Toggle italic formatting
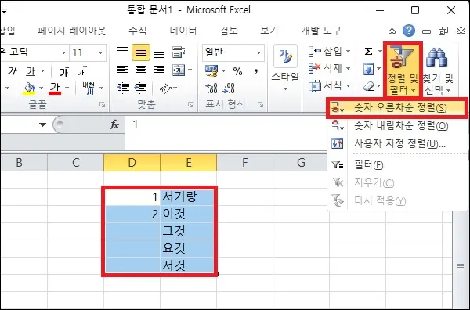 (x=12, y=71)
